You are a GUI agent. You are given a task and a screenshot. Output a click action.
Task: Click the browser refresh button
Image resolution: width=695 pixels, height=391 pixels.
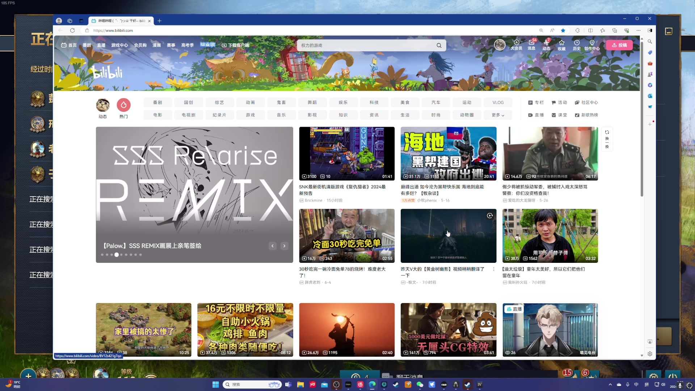pyautogui.click(x=72, y=30)
